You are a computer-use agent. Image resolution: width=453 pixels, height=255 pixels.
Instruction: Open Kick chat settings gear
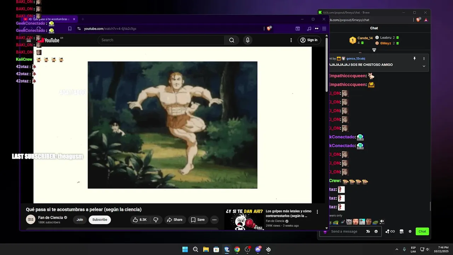point(410,231)
